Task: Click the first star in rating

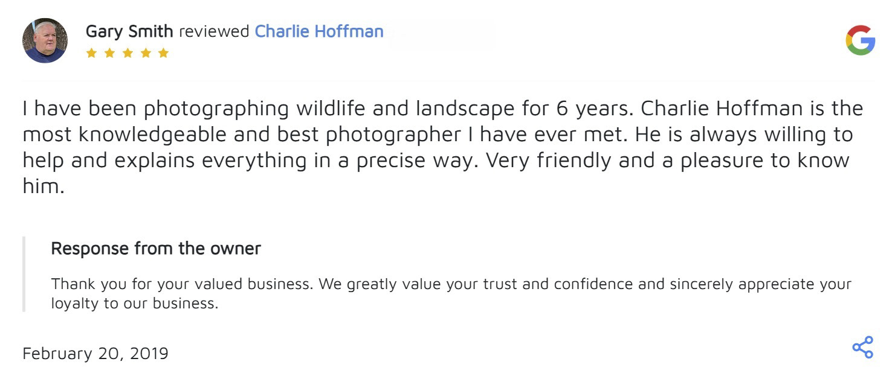Action: (x=91, y=53)
